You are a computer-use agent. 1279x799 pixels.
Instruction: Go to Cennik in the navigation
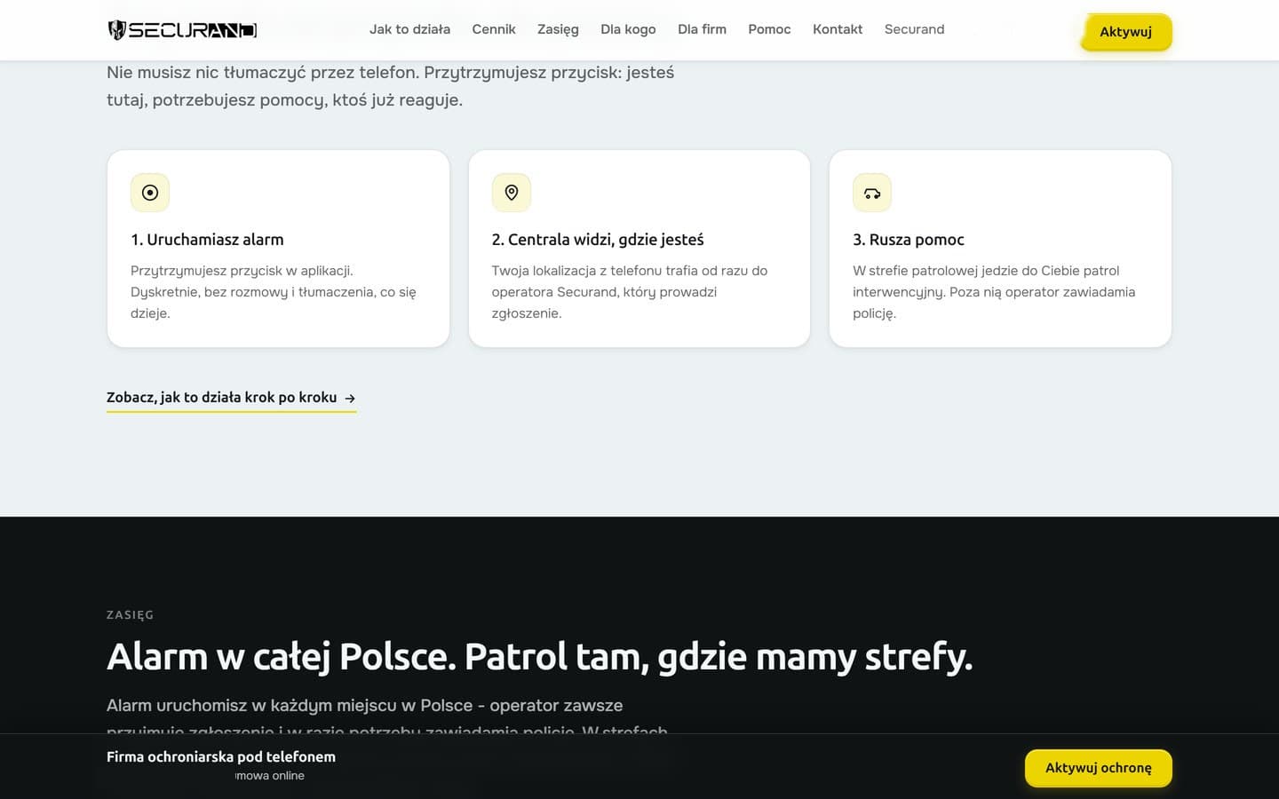point(494,29)
